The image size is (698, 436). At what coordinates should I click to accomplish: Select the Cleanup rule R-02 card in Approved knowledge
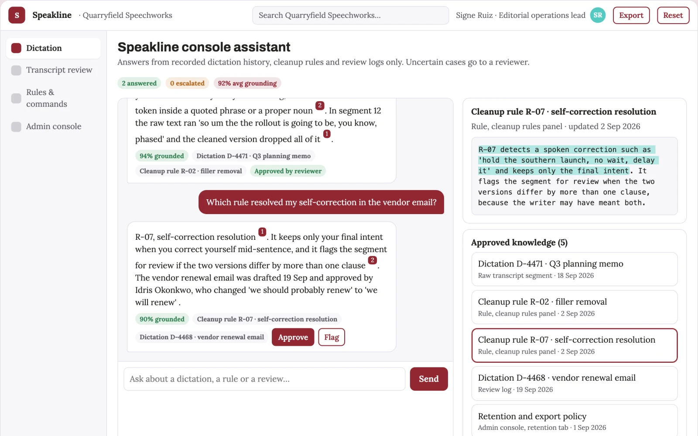[x=574, y=307]
